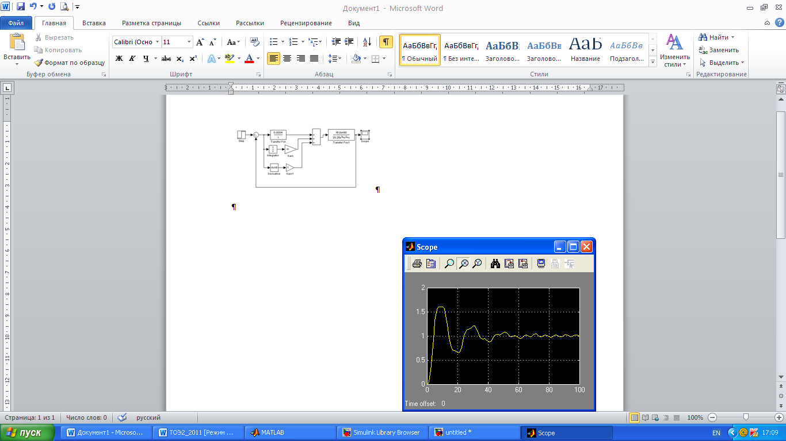Toggle paragraph marks display button
The width and height of the screenshot is (786, 441).
tap(386, 42)
